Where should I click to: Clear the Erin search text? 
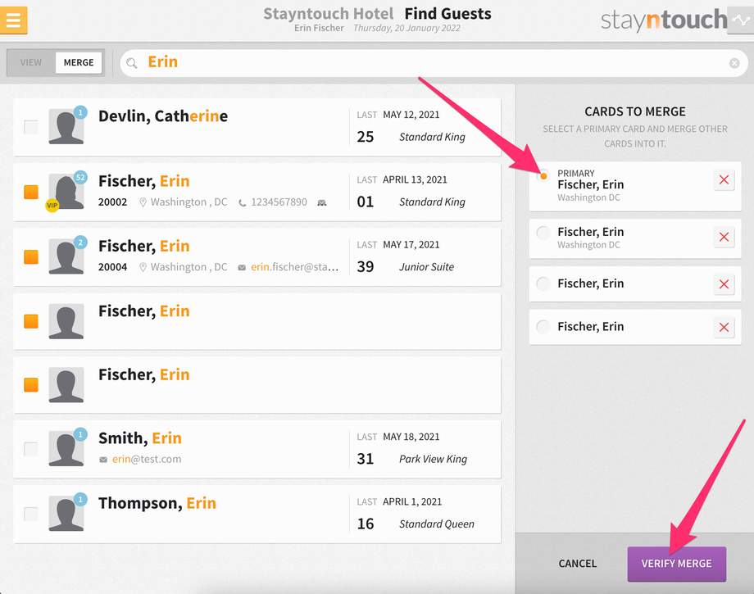pos(734,63)
